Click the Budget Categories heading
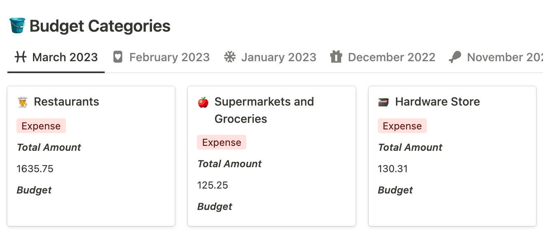This screenshot has height=235, width=543. (x=100, y=26)
